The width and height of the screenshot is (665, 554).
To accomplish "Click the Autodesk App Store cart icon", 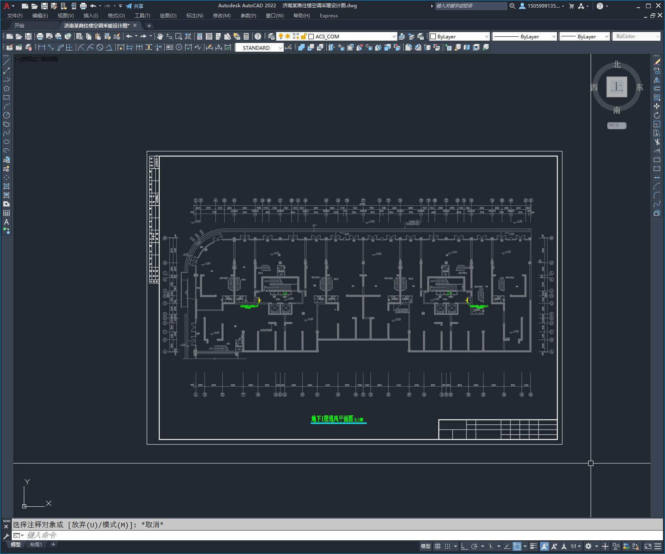I will 571,6.
